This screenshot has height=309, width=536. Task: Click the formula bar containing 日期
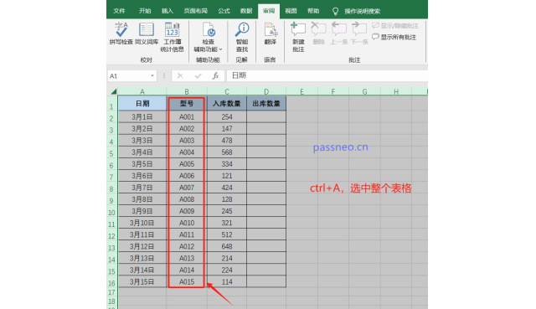tap(327, 75)
